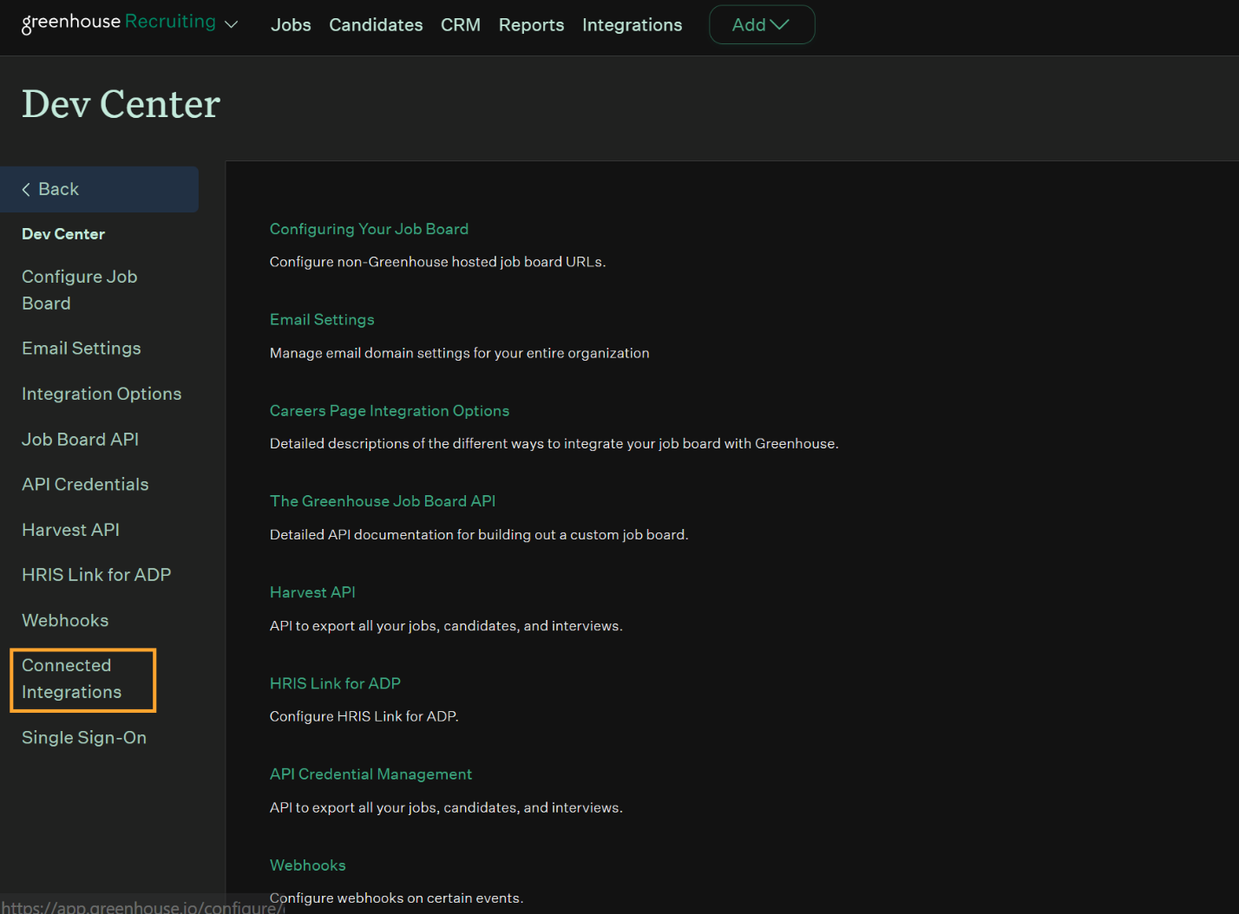This screenshot has width=1239, height=914.
Task: Open Single Sign-On in sidebar
Action: point(84,738)
